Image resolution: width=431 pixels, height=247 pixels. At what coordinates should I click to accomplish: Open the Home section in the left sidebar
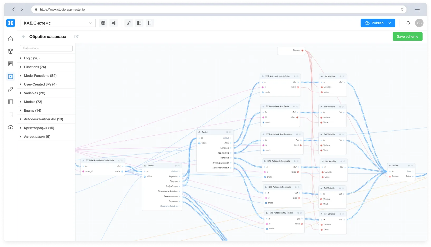pos(11,39)
